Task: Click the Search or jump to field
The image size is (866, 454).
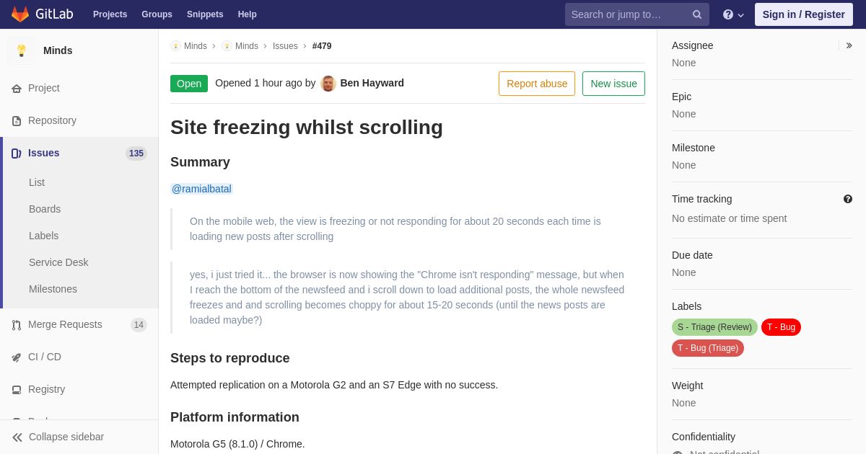Action: click(x=628, y=14)
